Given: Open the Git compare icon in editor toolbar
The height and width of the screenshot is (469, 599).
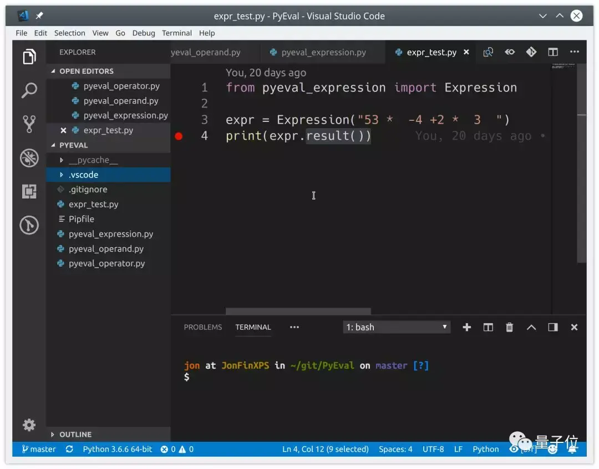Looking at the screenshot, I should [x=489, y=52].
